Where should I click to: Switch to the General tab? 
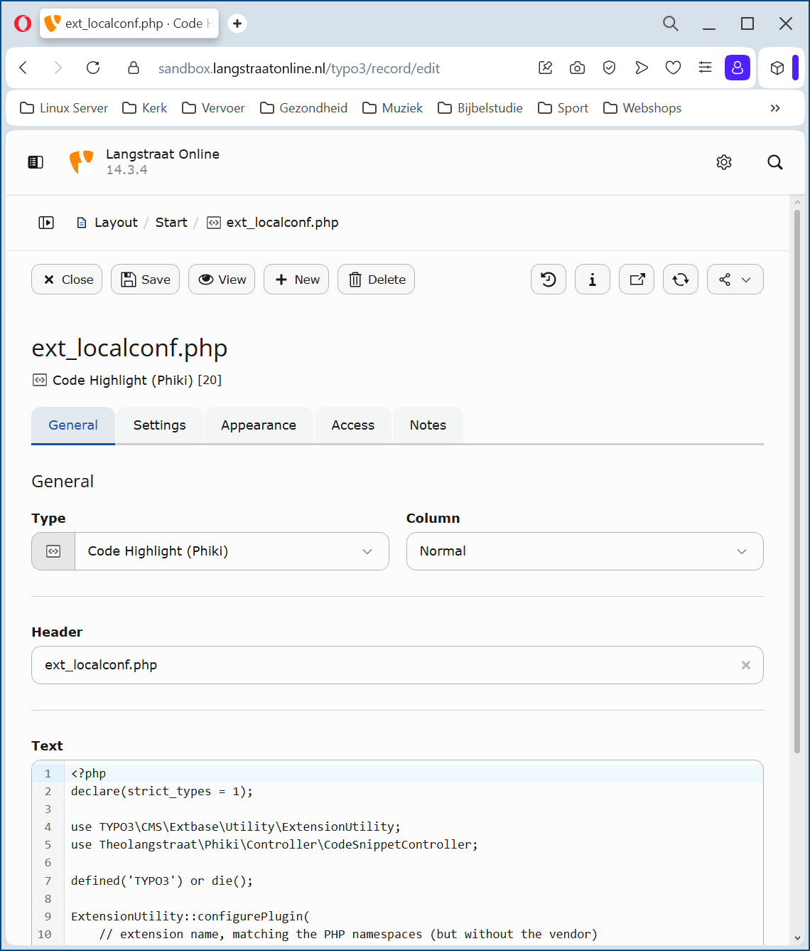click(x=73, y=425)
